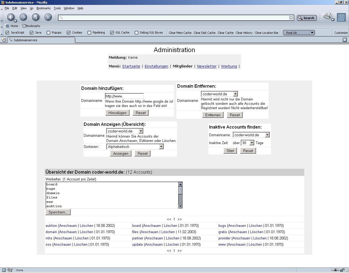Open the Werbung link
349x273 pixels.
229,66
